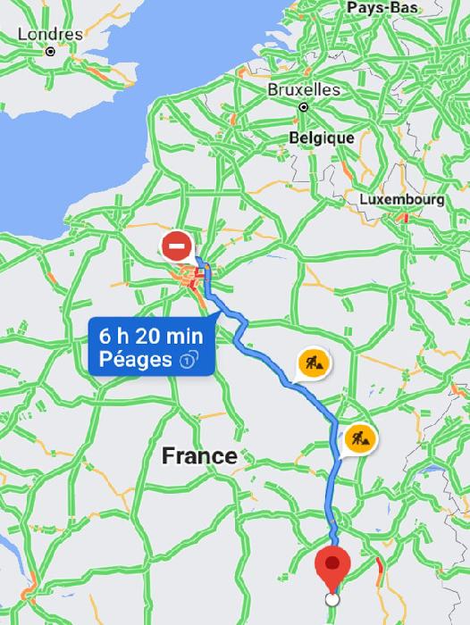Tap the Péages text in route label
The image size is (470, 625).
coord(136,360)
